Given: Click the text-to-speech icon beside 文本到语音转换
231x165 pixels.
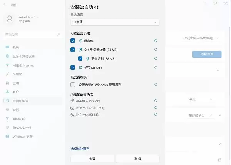Looking at the screenshot, I should [x=80, y=50].
